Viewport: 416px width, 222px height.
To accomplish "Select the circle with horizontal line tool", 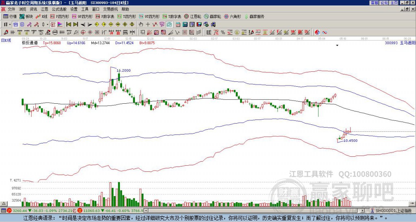I will [x=55, y=32].
